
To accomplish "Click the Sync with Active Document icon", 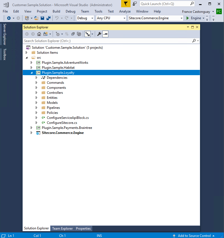I will tap(67, 34).
